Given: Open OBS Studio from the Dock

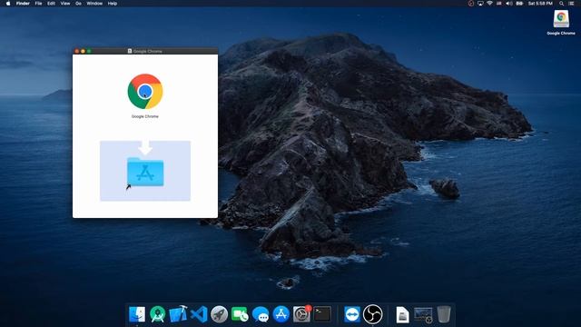Looking at the screenshot, I should 372,314.
